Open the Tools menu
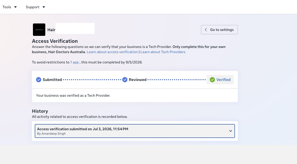The height and width of the screenshot is (164, 297). click(10, 7)
